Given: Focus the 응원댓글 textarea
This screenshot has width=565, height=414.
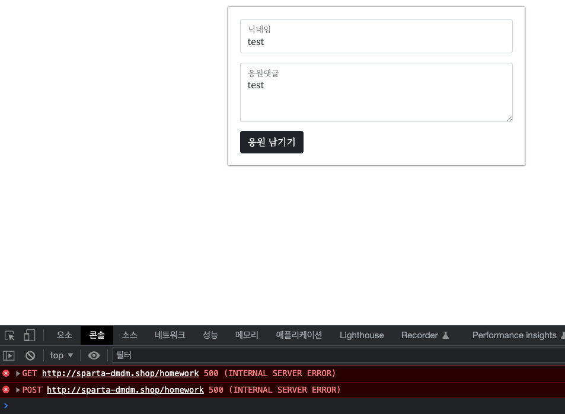Looking at the screenshot, I should tap(376, 92).
